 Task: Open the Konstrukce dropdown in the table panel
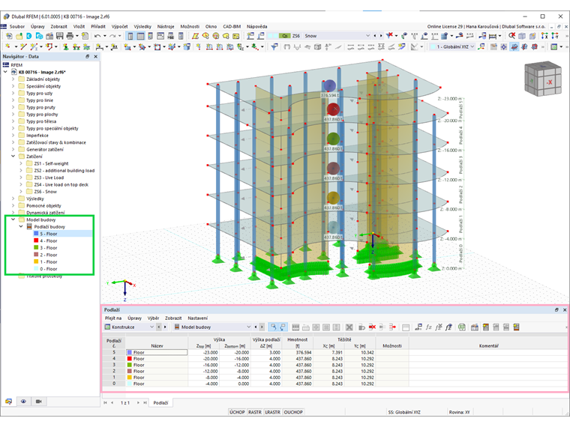point(151,327)
